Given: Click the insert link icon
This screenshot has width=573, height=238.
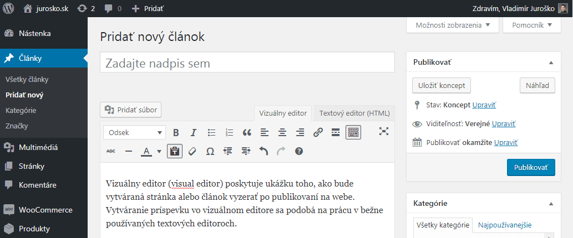Looking at the screenshot, I should coord(318,132).
